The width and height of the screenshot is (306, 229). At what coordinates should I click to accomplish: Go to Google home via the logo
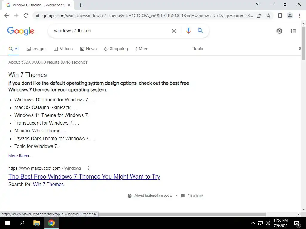[x=21, y=31]
